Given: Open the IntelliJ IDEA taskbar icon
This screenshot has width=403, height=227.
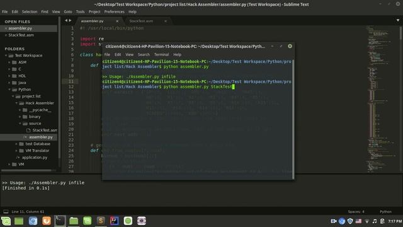Looking at the screenshot, I should click(x=115, y=221).
